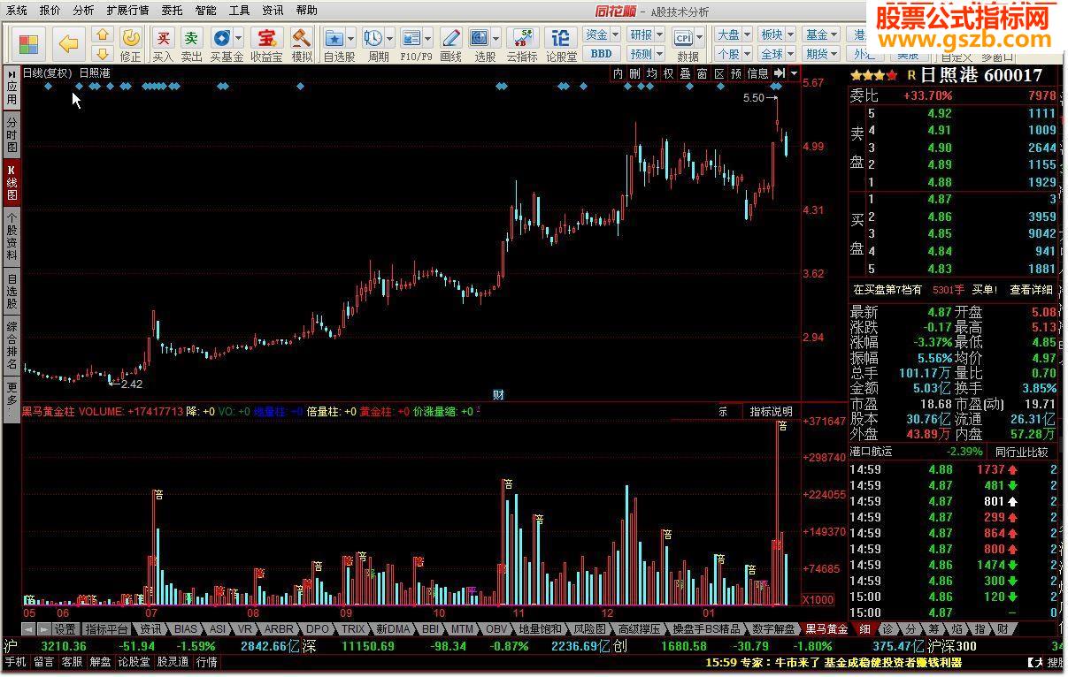This screenshot has width=1068, height=677.
Task: Open 综合排名 sidebar tab
Action: point(12,346)
